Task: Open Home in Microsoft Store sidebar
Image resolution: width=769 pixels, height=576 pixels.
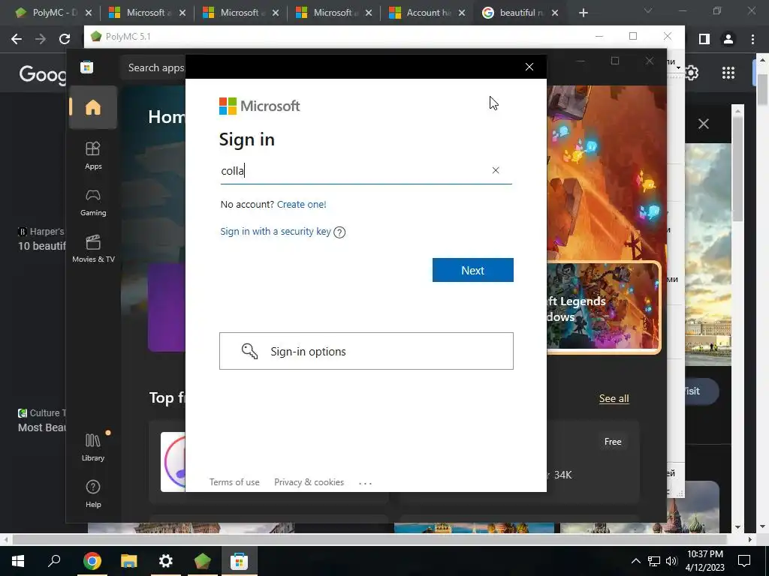Action: [92, 107]
